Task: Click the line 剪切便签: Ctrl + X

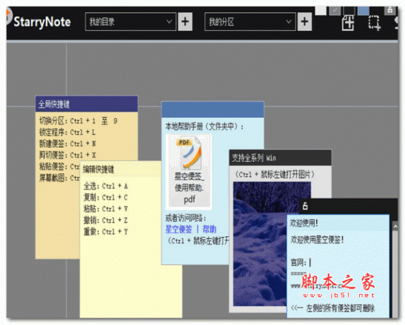Action: click(67, 155)
